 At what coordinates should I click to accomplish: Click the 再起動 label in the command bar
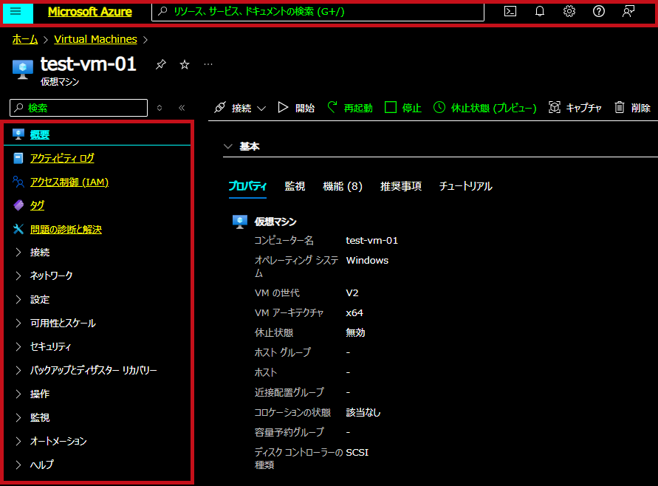pyautogui.click(x=358, y=108)
